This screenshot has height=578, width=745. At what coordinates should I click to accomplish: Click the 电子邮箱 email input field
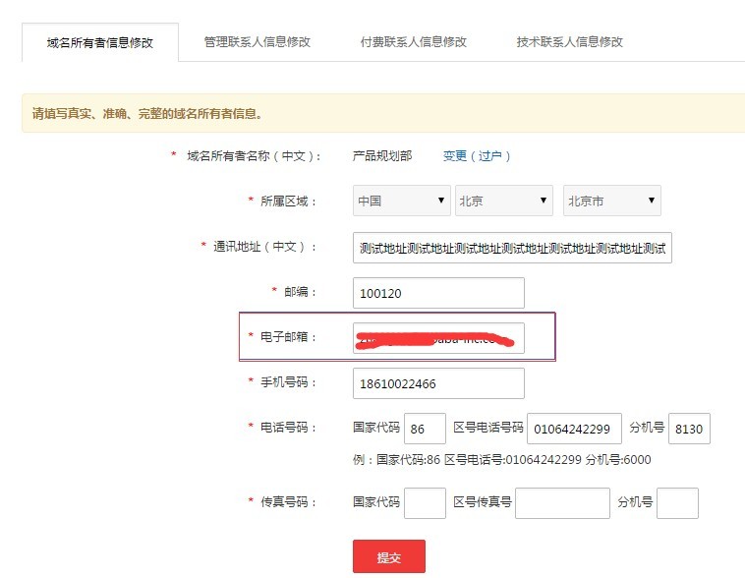(438, 337)
